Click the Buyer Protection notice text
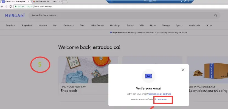The width and height of the screenshot is (228, 109). [150, 33]
